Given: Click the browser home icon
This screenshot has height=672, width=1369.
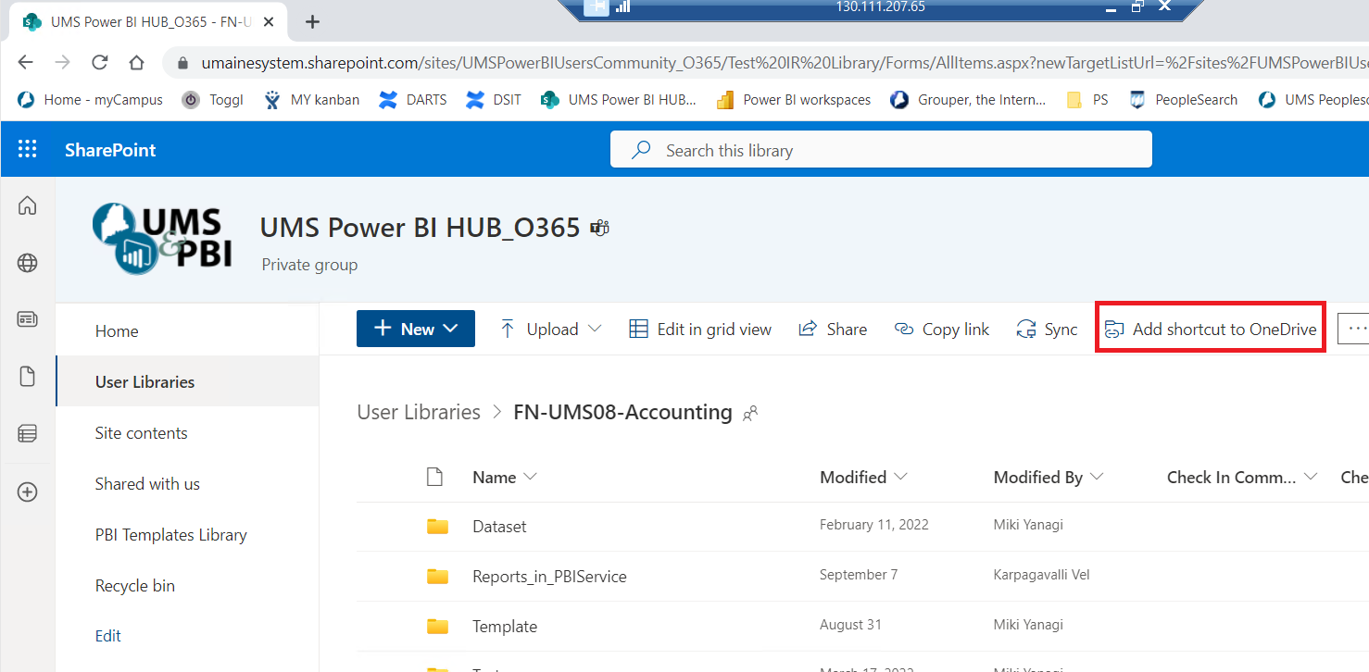Looking at the screenshot, I should click(x=136, y=63).
